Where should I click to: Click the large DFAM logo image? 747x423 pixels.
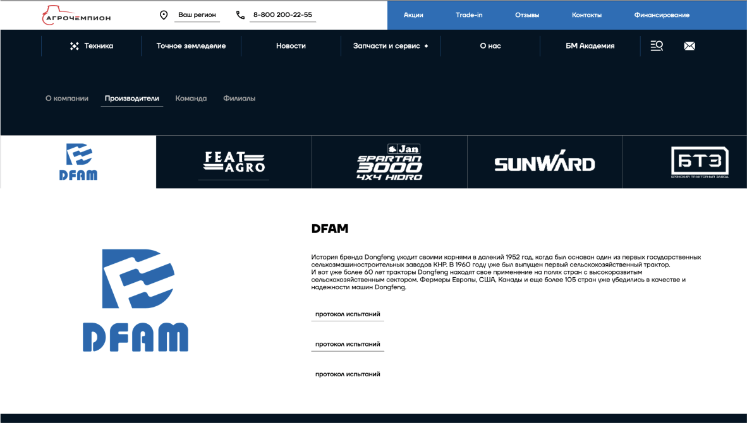click(x=136, y=301)
